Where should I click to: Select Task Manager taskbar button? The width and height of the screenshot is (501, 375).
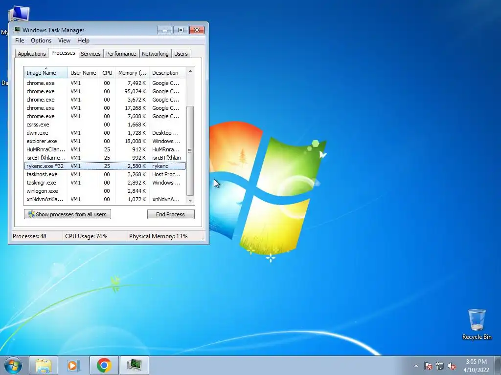(x=134, y=365)
